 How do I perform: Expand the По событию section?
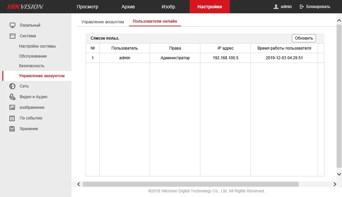click(x=31, y=118)
